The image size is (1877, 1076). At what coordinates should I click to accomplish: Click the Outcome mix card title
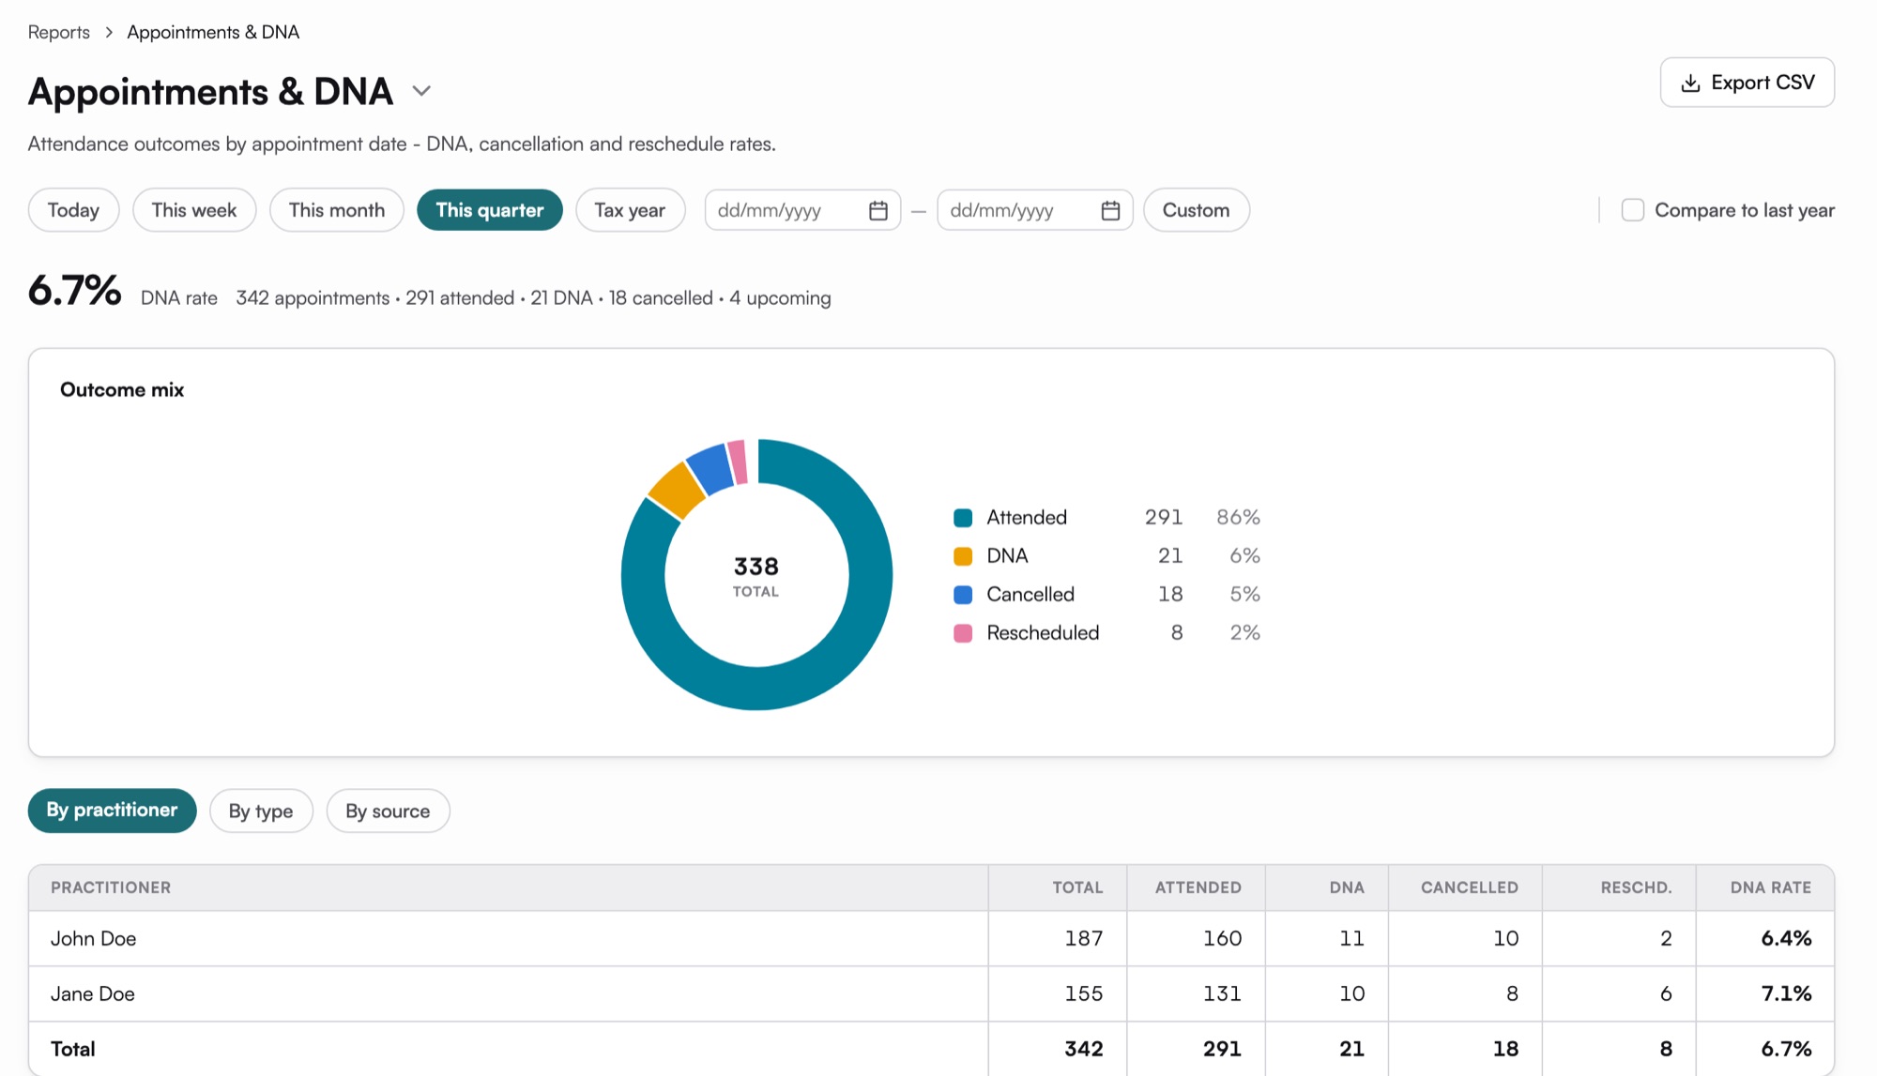coord(122,389)
